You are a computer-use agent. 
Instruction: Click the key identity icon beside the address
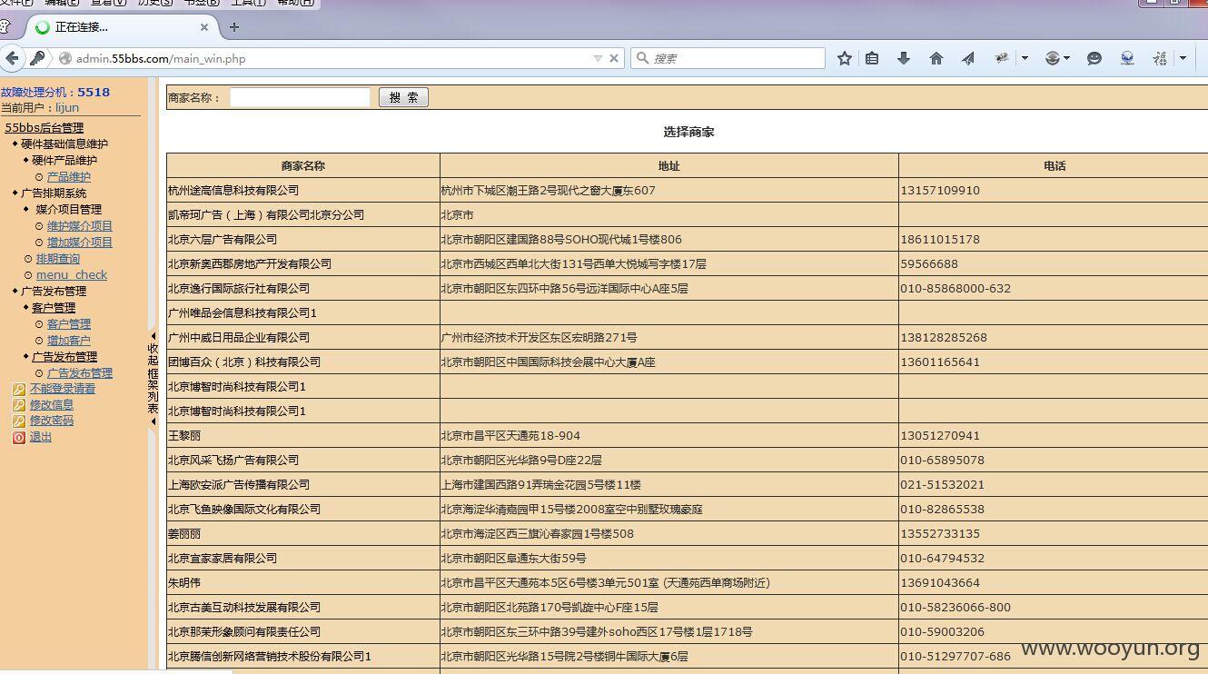tap(37, 58)
